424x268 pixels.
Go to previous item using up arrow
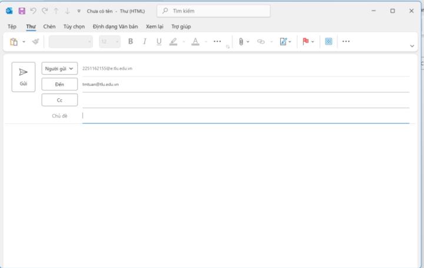click(56, 11)
